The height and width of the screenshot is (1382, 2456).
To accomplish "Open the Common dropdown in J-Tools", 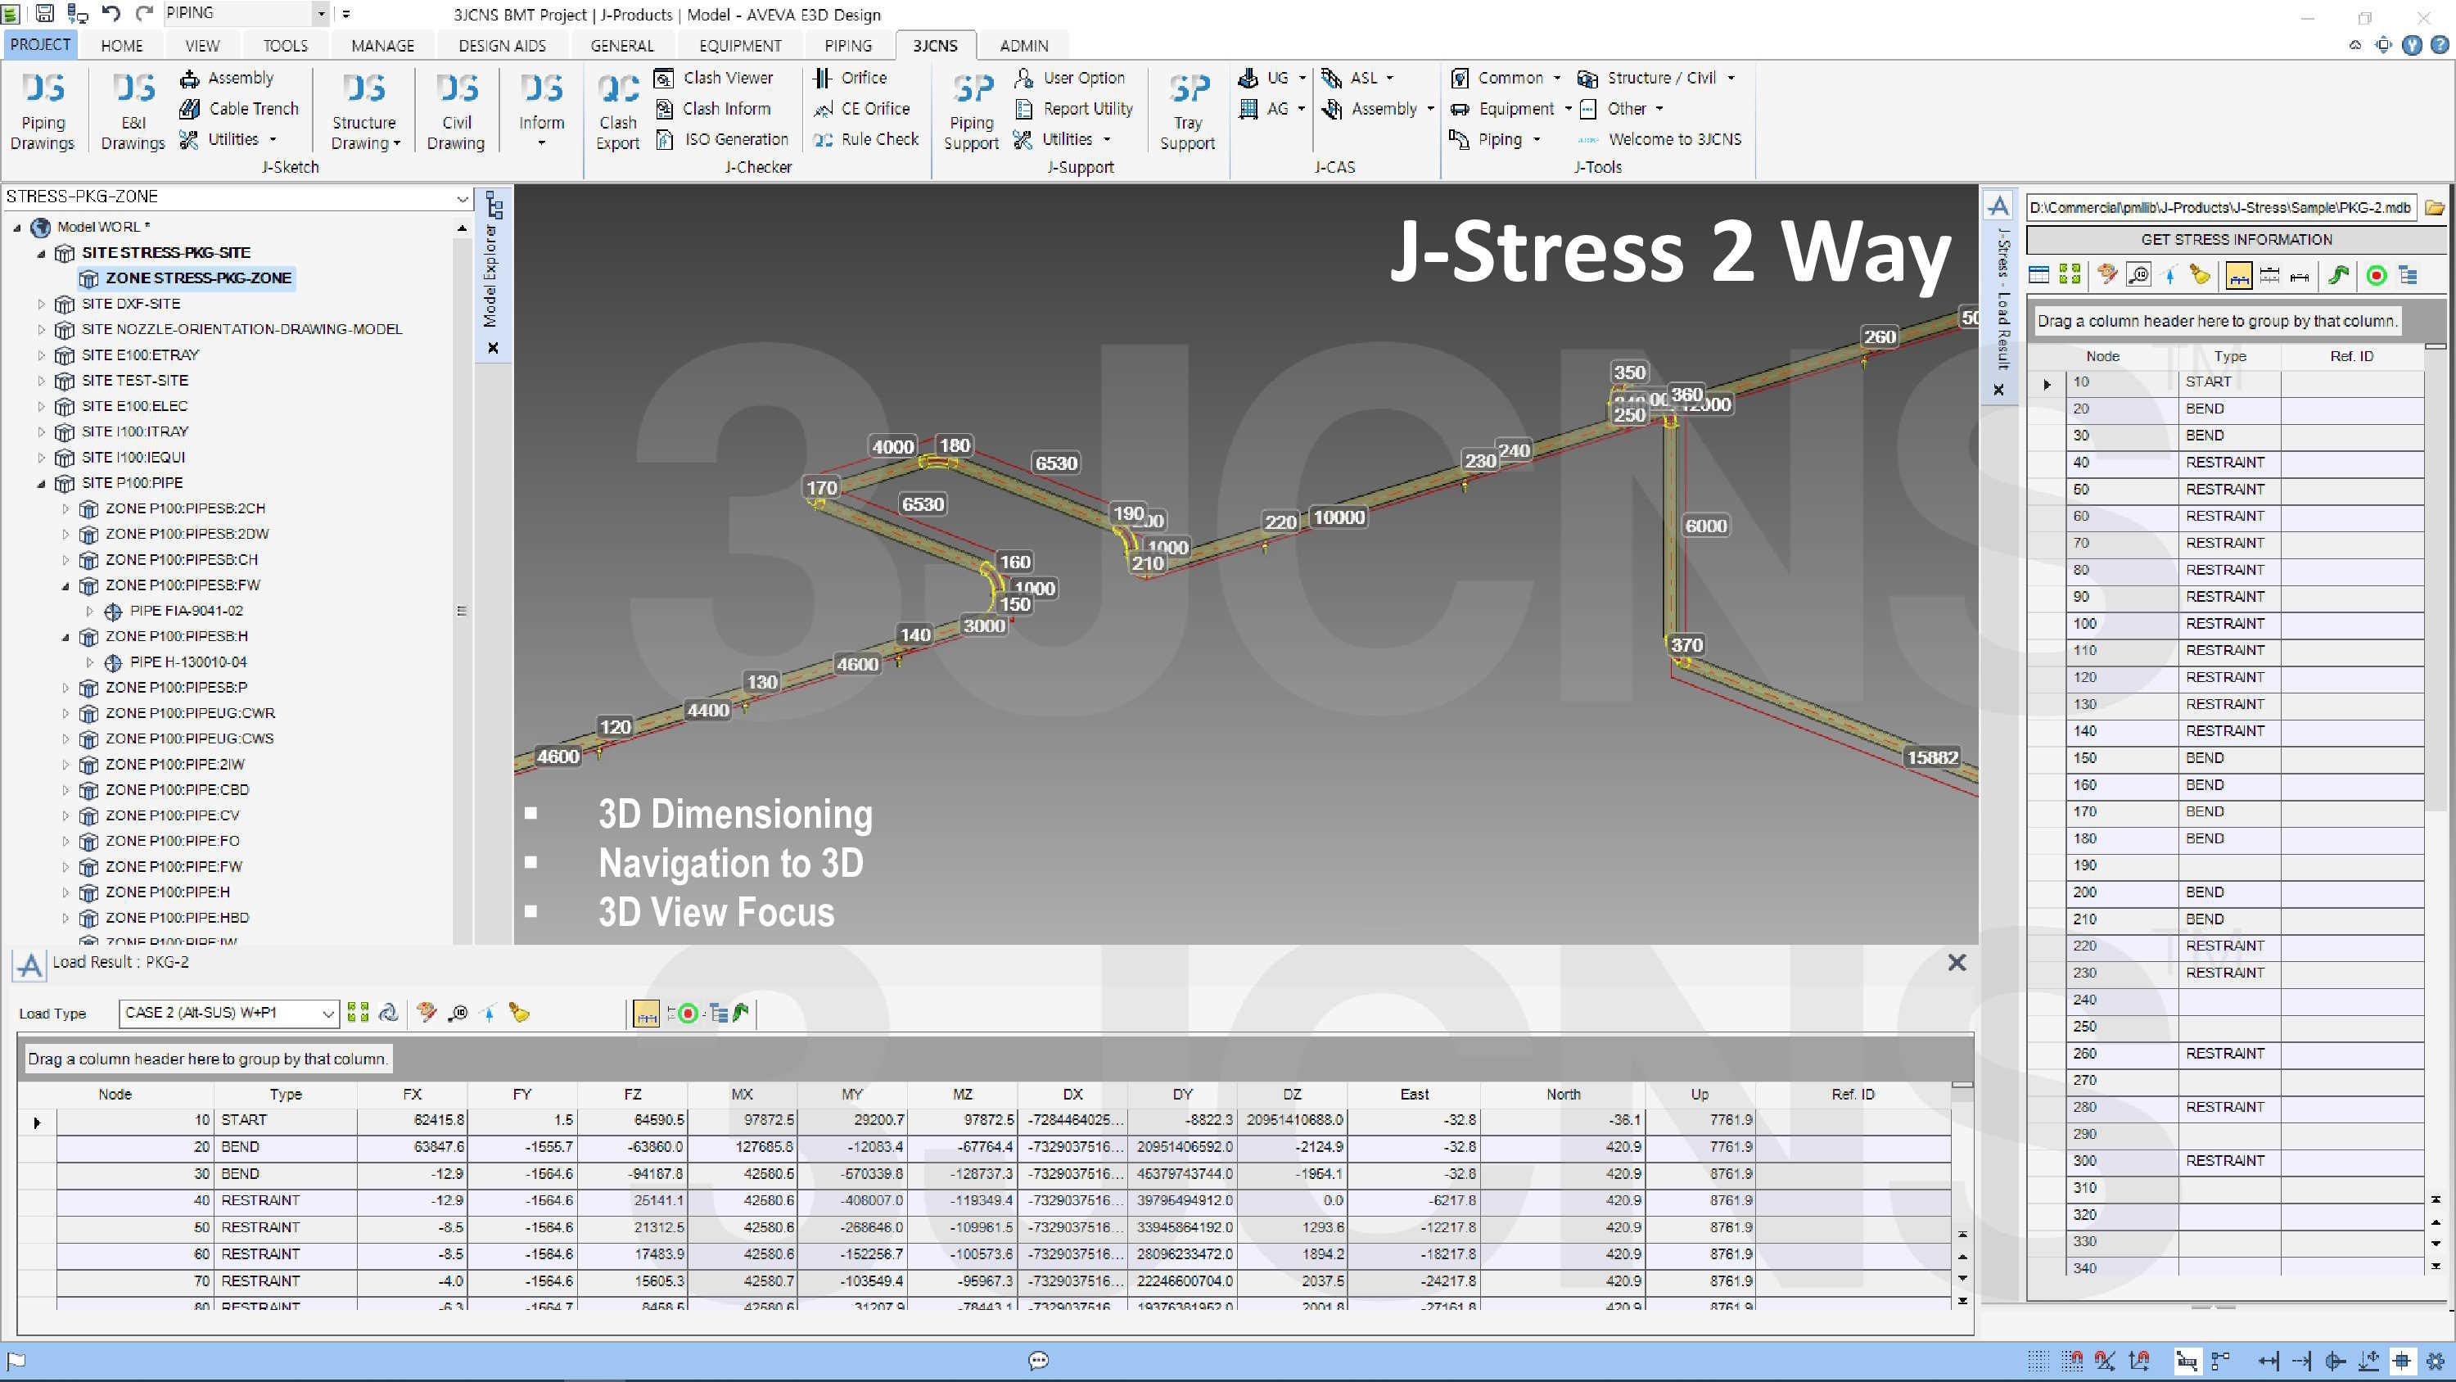I will 1506,79.
